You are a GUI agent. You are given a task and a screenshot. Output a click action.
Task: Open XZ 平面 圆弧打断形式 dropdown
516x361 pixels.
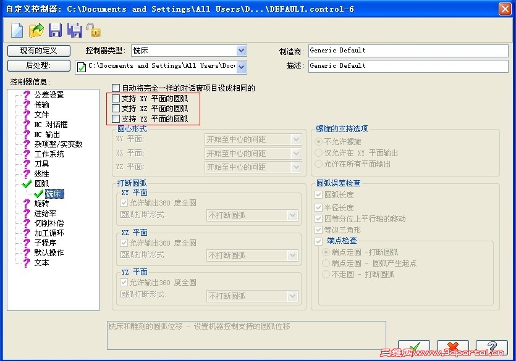pyautogui.click(x=292, y=255)
